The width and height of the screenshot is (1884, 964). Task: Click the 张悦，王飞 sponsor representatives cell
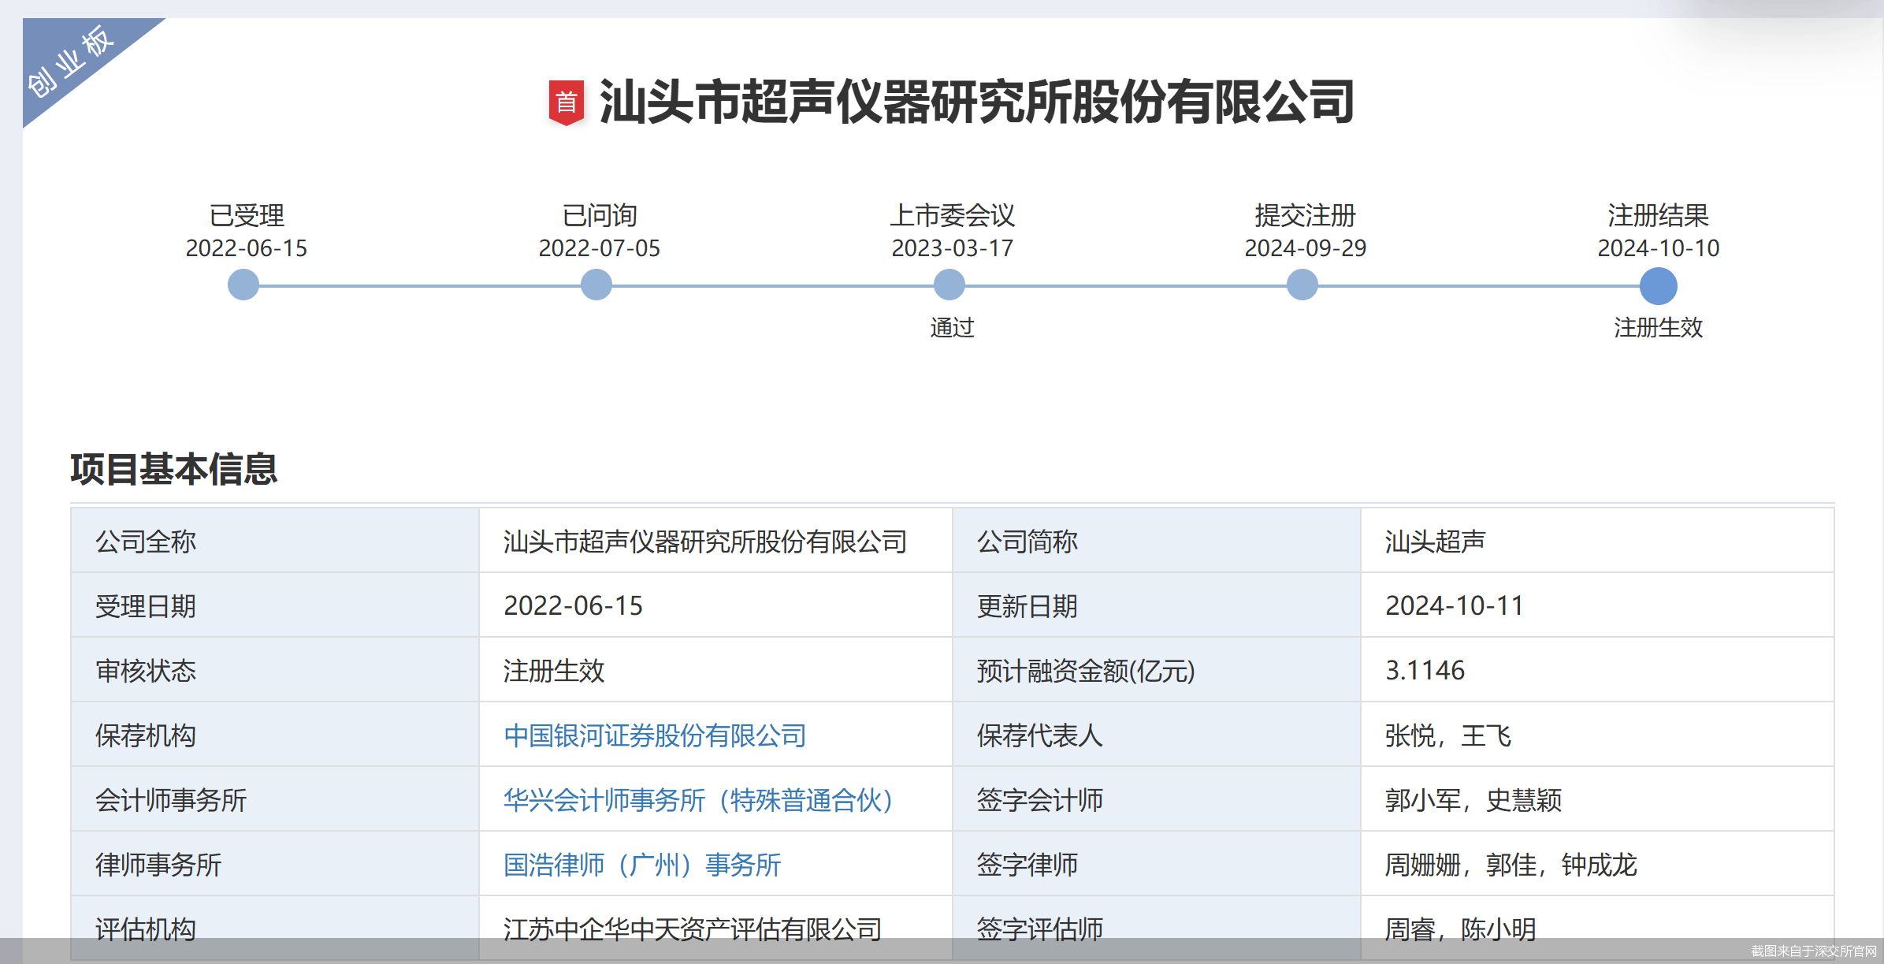point(1447,735)
